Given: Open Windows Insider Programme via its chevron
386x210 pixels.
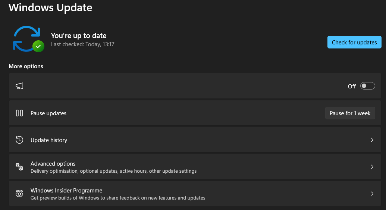Looking at the screenshot, I should pos(372,194).
